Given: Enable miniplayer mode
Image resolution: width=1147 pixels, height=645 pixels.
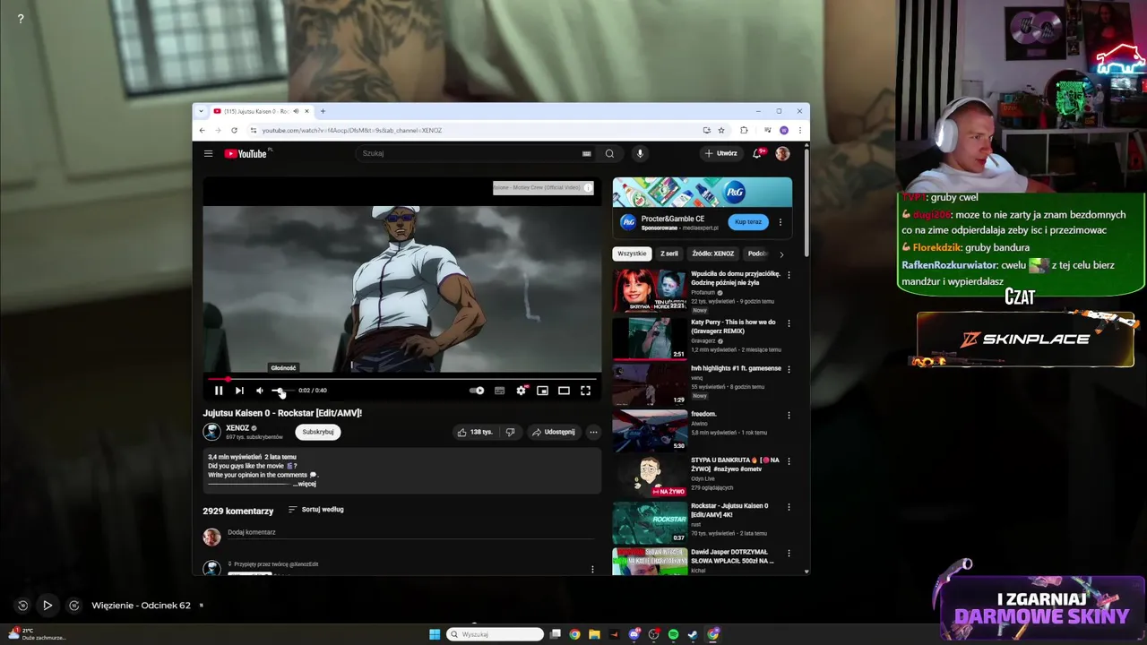Looking at the screenshot, I should [542, 391].
